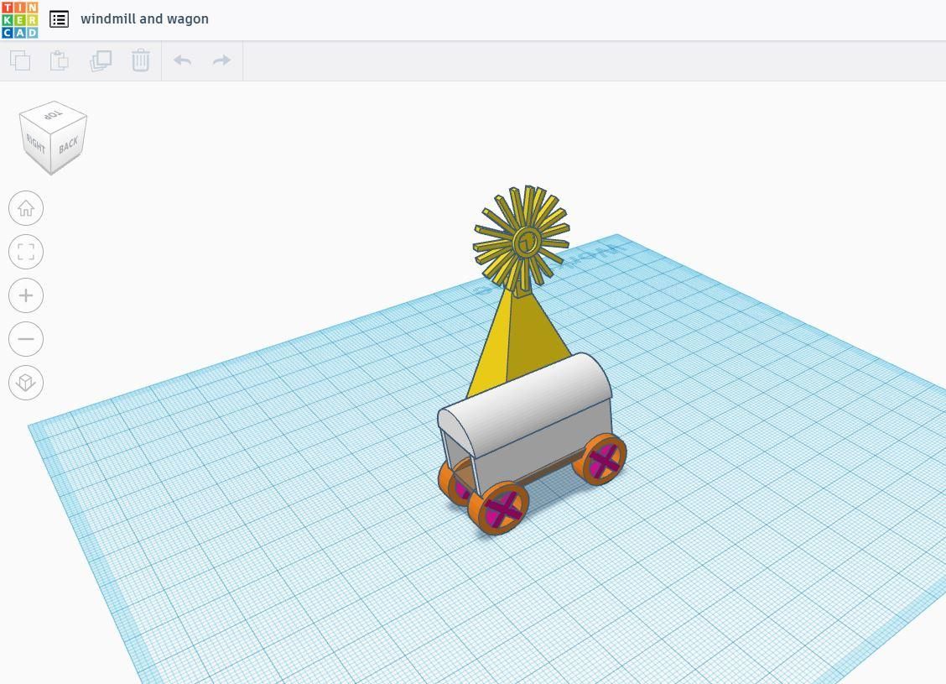The height and width of the screenshot is (684, 946).
Task: Click the BACK face of view cube
Action: (x=69, y=145)
